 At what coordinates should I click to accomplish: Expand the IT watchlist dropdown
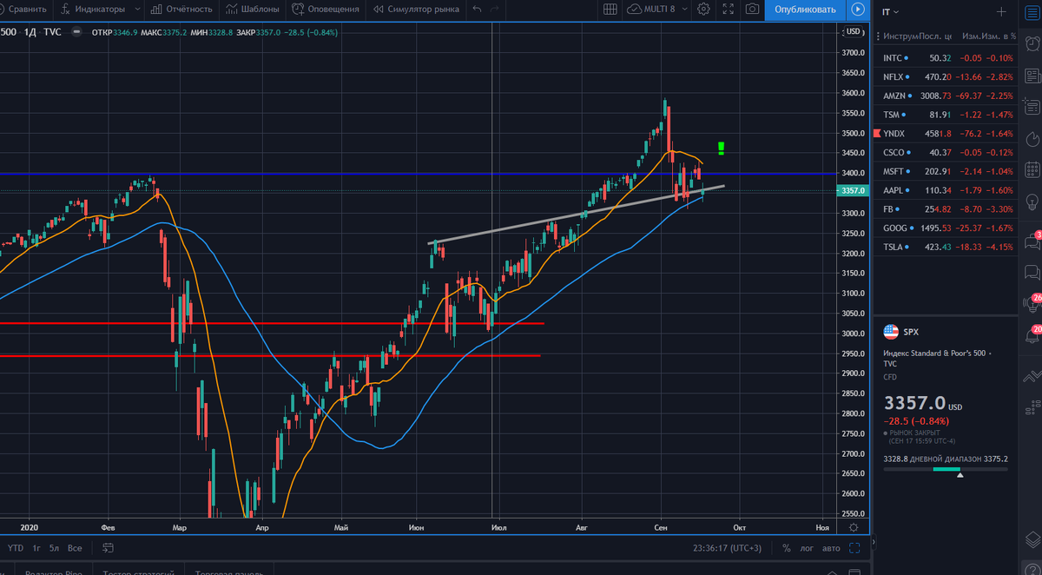click(x=891, y=12)
